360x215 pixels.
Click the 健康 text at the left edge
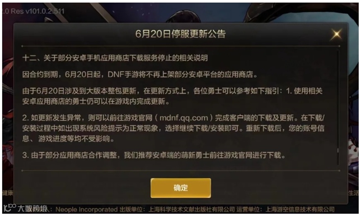click(8, 193)
